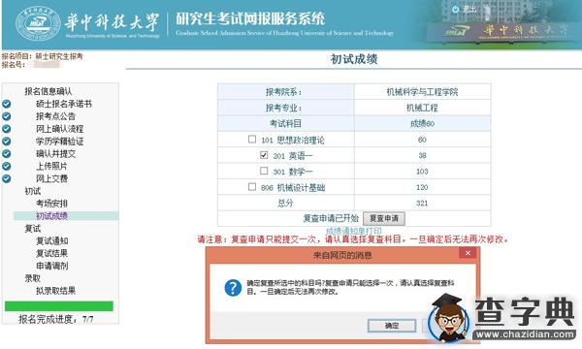Click 确定 in the message dialog
The image size is (582, 349).
tap(392, 326)
